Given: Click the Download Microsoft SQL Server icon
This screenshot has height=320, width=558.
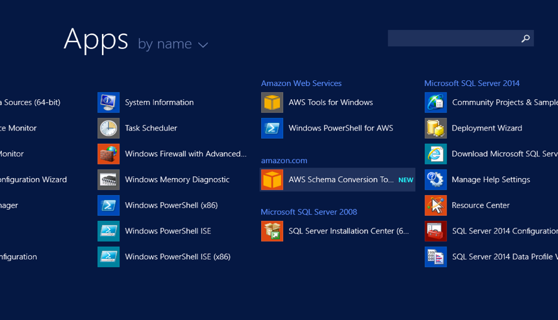Looking at the screenshot, I should coord(435,154).
